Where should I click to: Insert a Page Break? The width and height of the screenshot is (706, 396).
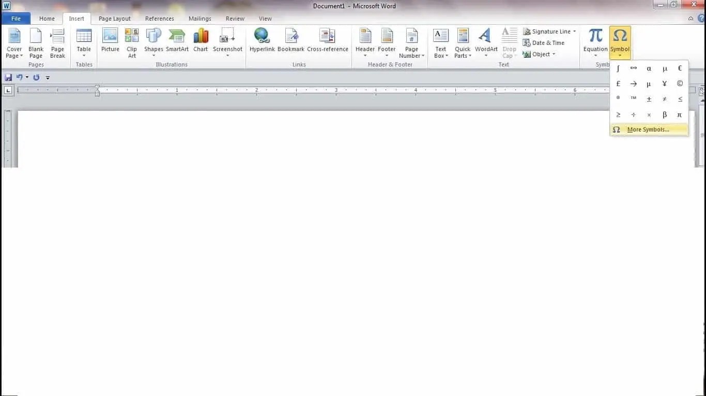(57, 43)
